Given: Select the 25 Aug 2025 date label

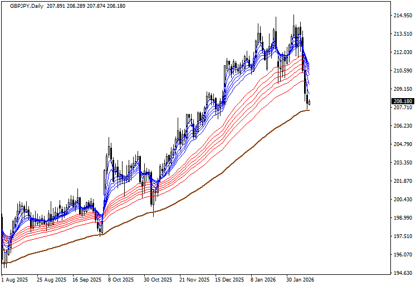Looking at the screenshot, I should pos(51,279).
